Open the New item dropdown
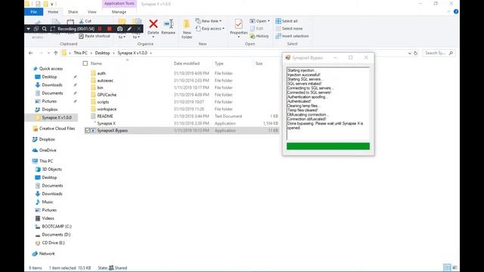Image resolution: width=484 pixels, height=272 pixels. pos(209,21)
